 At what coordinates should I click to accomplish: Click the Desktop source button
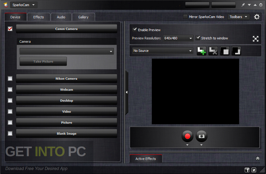(x=66, y=101)
